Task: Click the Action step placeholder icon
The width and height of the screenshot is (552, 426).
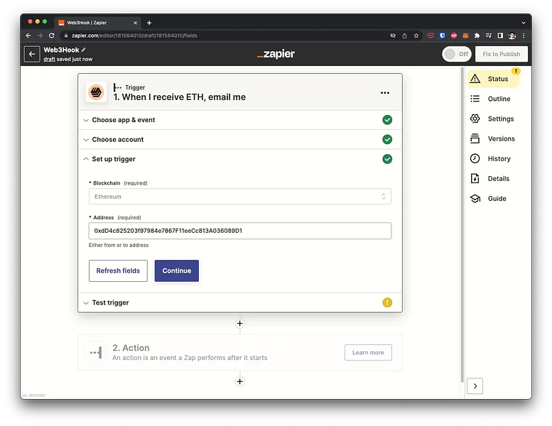Action: point(96,352)
